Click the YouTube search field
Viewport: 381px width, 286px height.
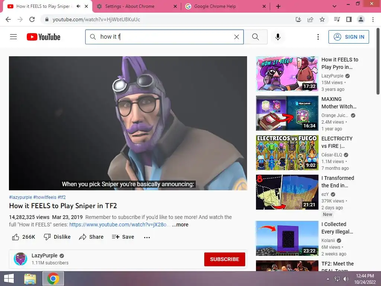(164, 37)
